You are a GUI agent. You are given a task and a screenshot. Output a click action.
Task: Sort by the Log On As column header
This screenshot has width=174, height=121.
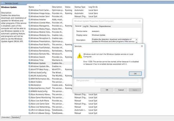(x=94, y=7)
